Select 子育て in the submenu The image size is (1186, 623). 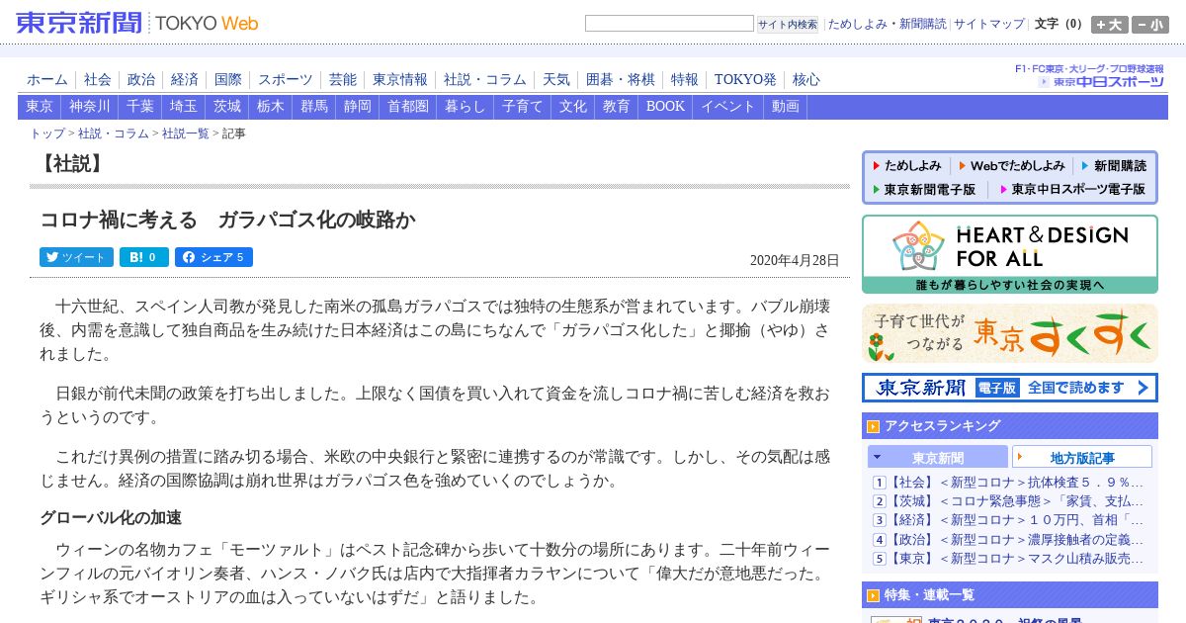point(523,107)
